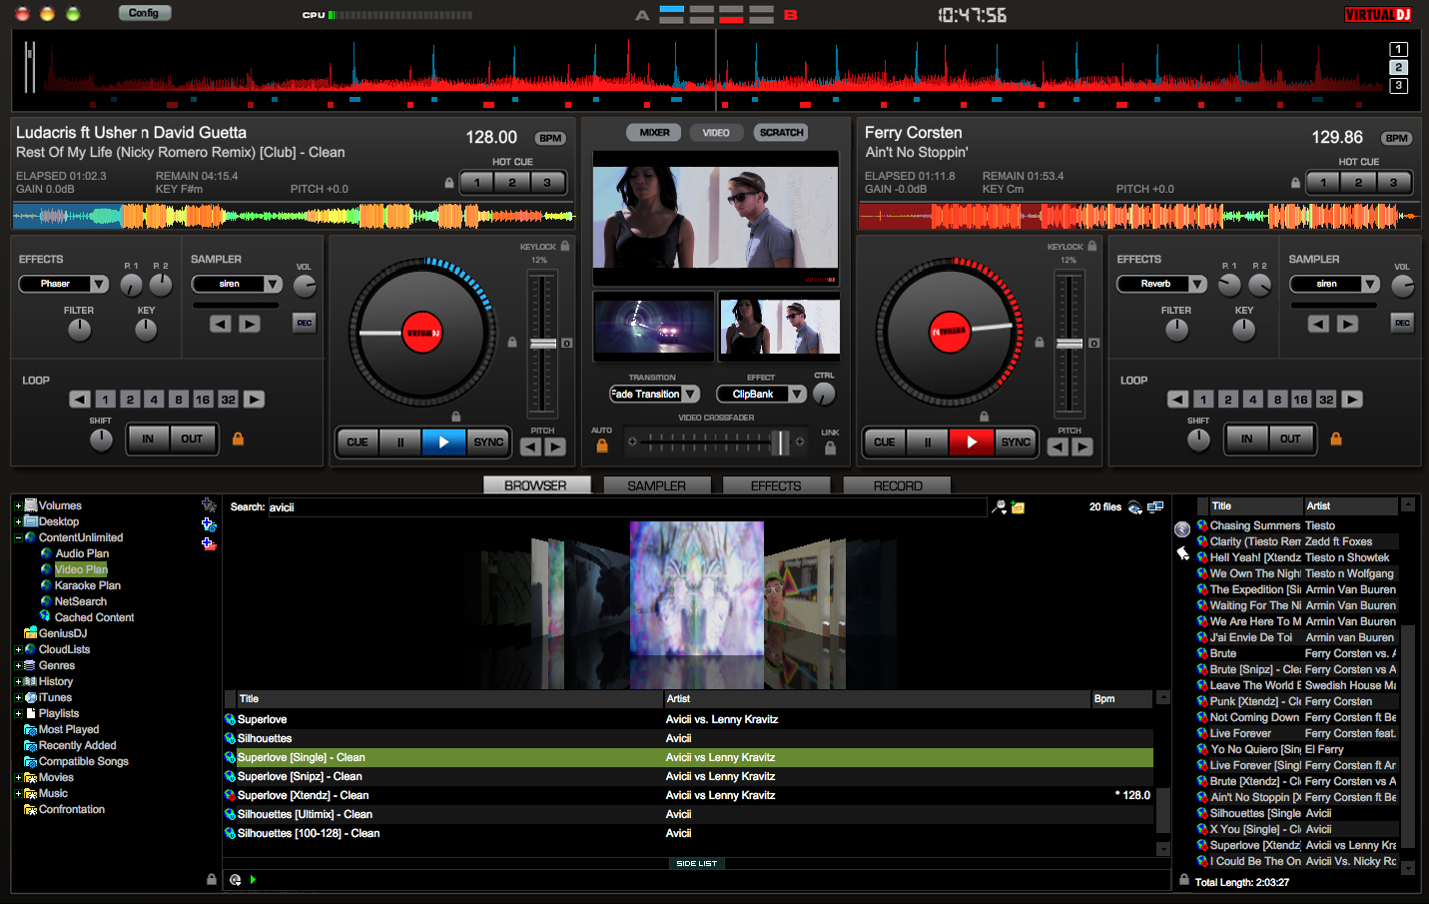Expand the Volumes tree node
Image resolution: width=1429 pixels, height=904 pixels.
point(18,505)
